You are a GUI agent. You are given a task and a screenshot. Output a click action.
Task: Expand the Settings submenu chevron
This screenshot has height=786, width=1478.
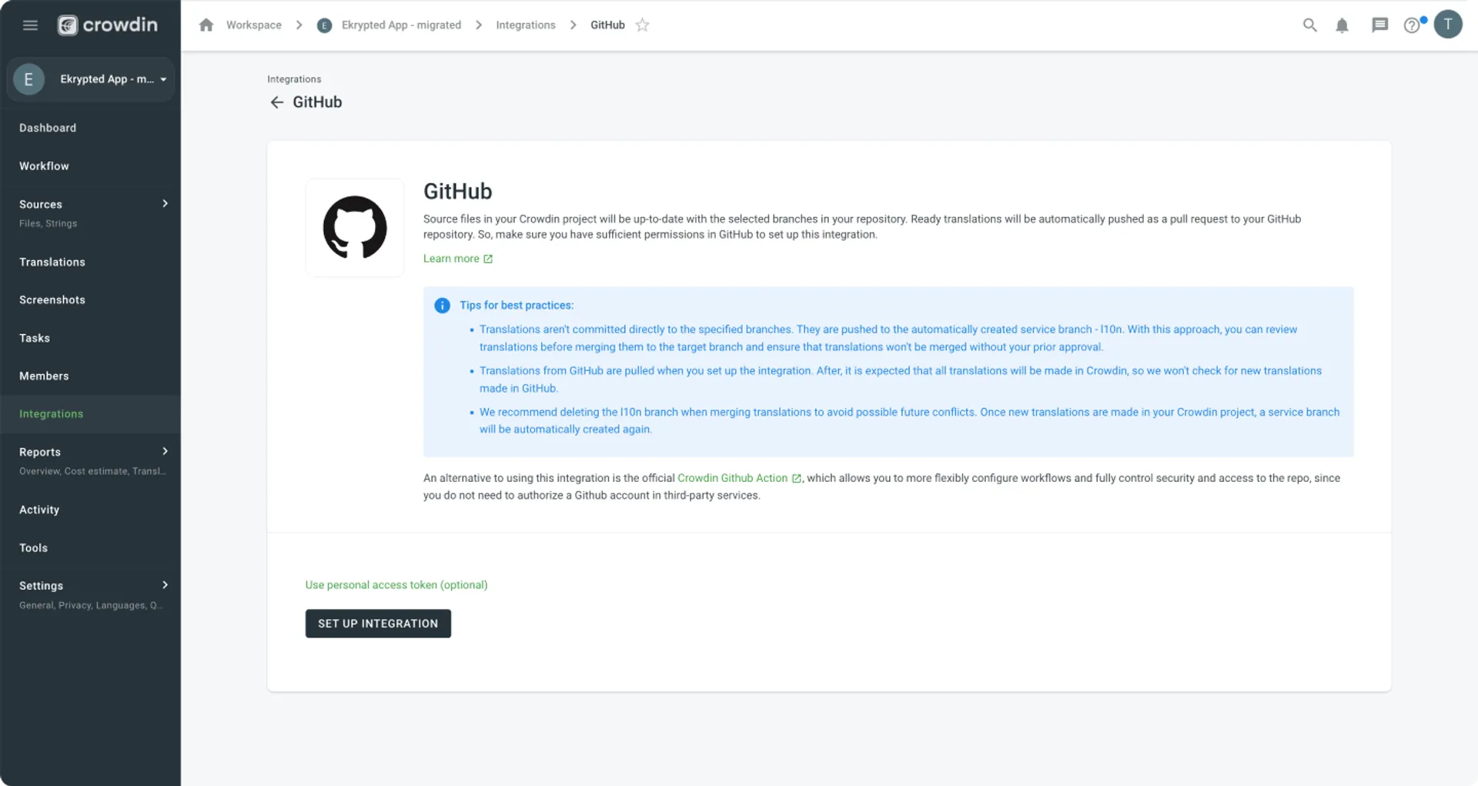click(165, 586)
